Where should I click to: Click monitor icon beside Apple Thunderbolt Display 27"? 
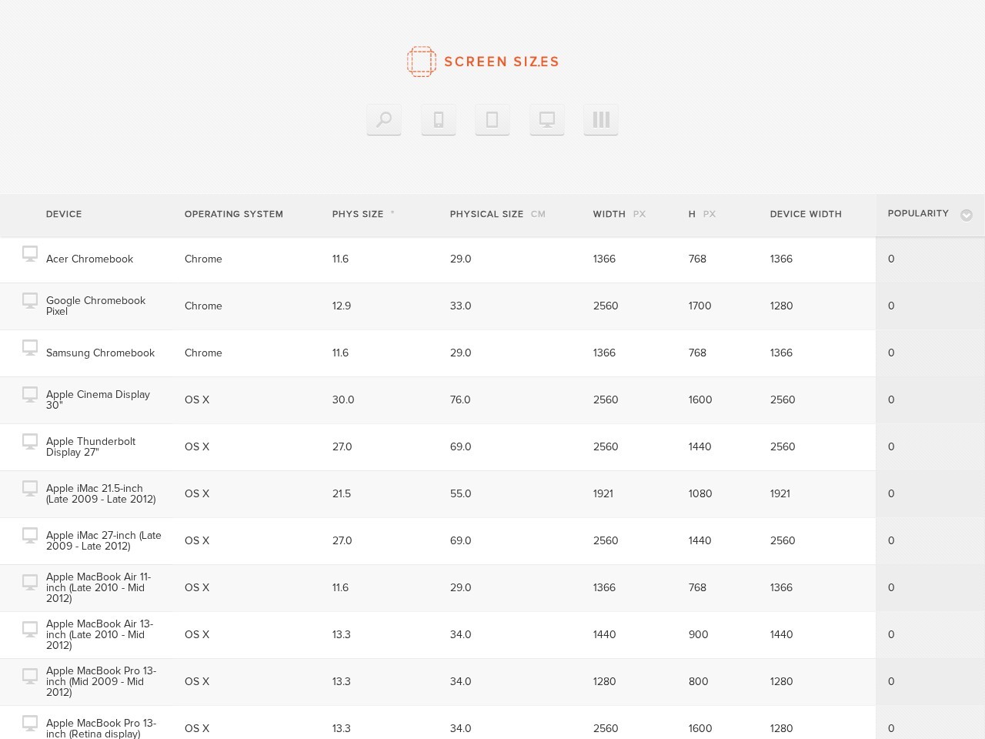coord(30,442)
